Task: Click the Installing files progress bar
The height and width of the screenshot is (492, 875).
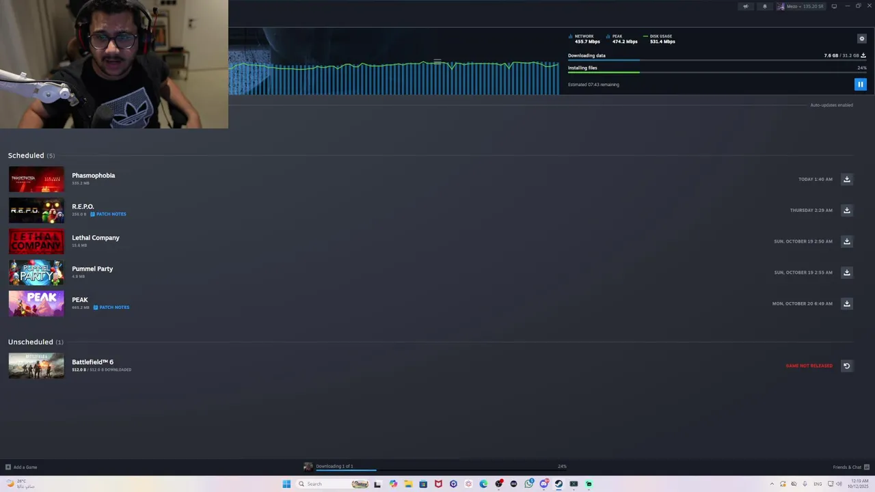Action: 717,72
